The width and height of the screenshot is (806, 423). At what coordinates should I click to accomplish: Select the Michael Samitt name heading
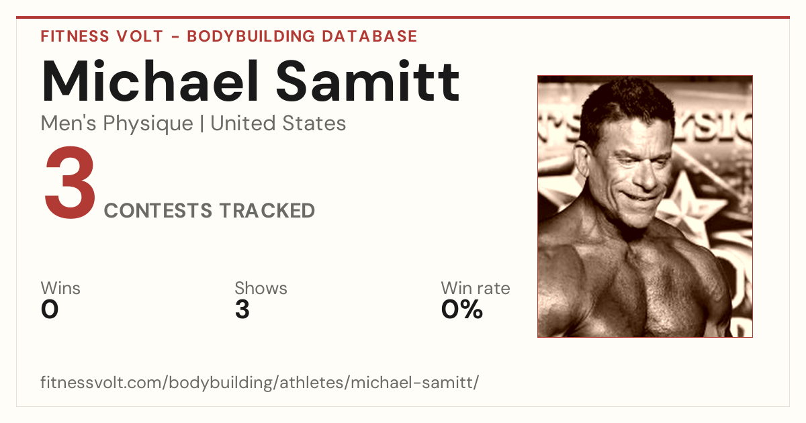[x=251, y=82]
